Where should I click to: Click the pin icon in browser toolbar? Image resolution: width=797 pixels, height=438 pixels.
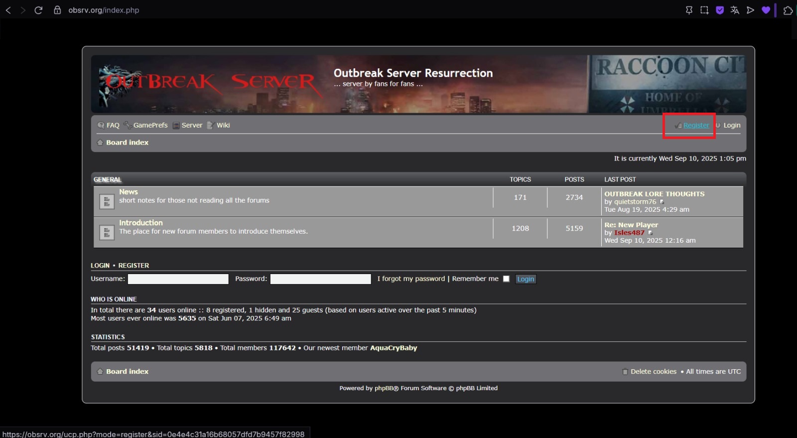click(689, 10)
